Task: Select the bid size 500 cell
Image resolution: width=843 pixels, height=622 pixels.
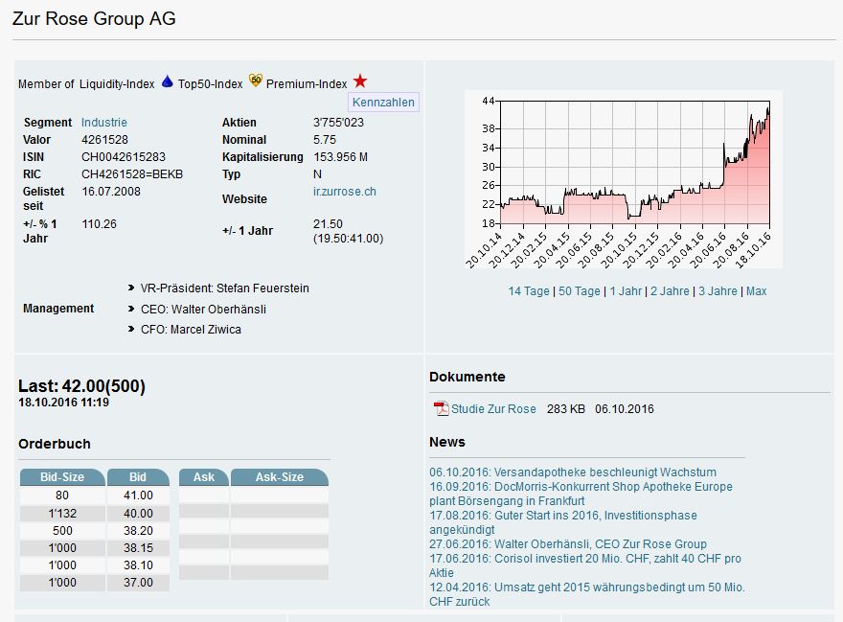Action: coord(62,531)
